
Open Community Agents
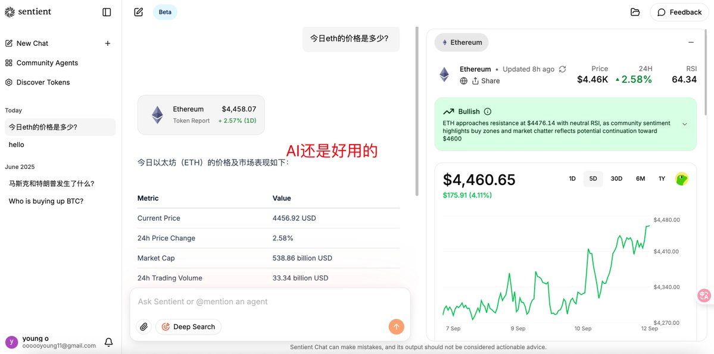point(42,63)
